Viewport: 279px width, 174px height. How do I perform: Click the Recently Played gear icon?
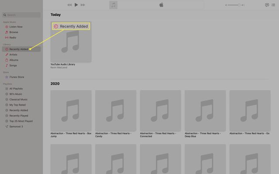[x=7, y=116]
